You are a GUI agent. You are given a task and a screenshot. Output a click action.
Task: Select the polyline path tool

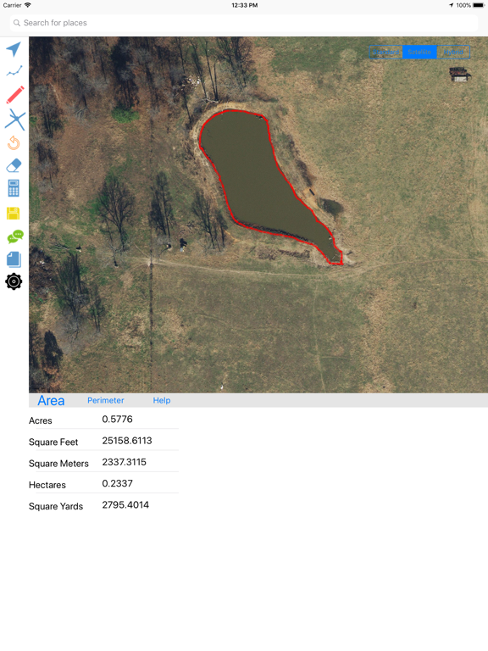click(x=14, y=71)
